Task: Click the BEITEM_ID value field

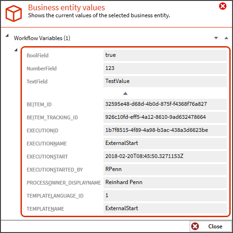Action: pos(165,104)
